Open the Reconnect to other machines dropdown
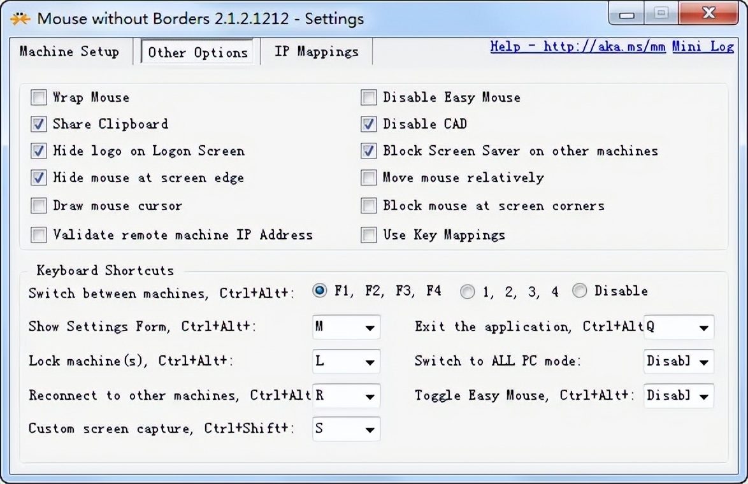 (x=347, y=395)
